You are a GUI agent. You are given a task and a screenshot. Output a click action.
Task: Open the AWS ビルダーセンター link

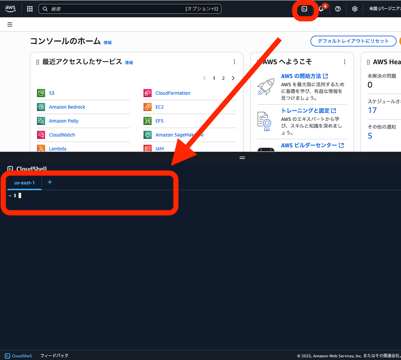point(312,145)
